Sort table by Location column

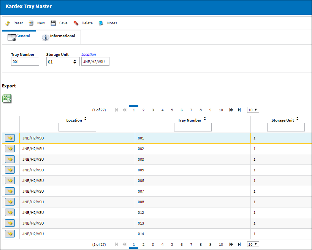click(x=86, y=119)
